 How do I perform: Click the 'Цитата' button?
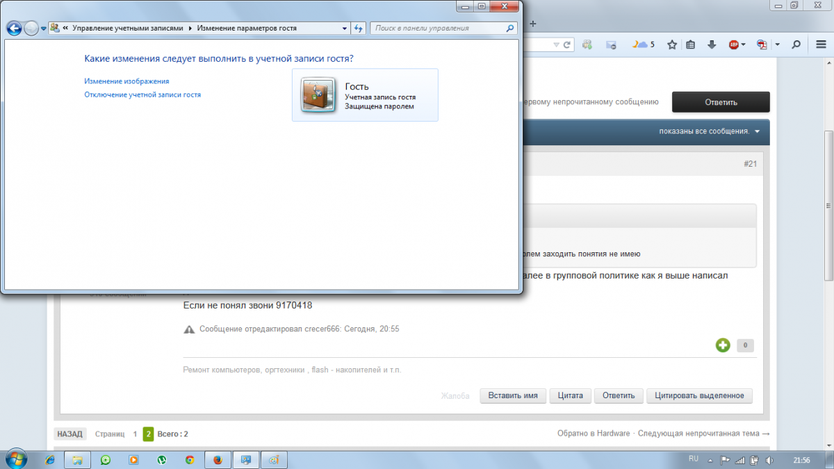pyautogui.click(x=571, y=395)
